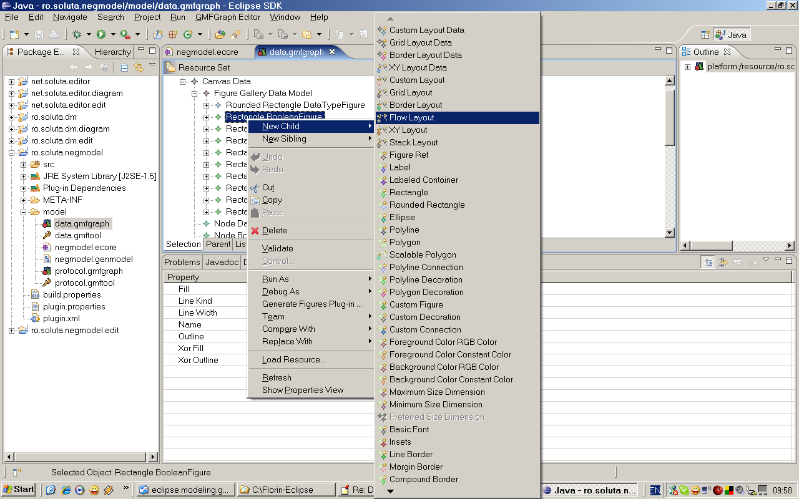
Task: Choose Flow Layout from submenu
Action: [x=458, y=117]
